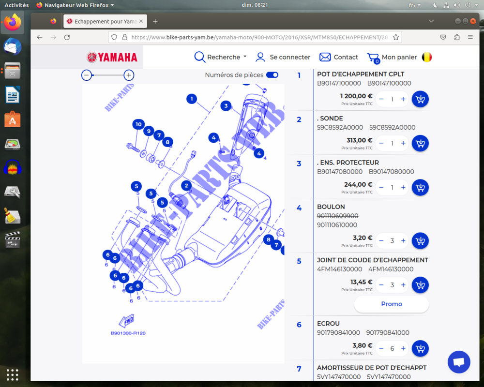Reload the page in Firefox
Screen dimensions: 484x387
(67, 37)
